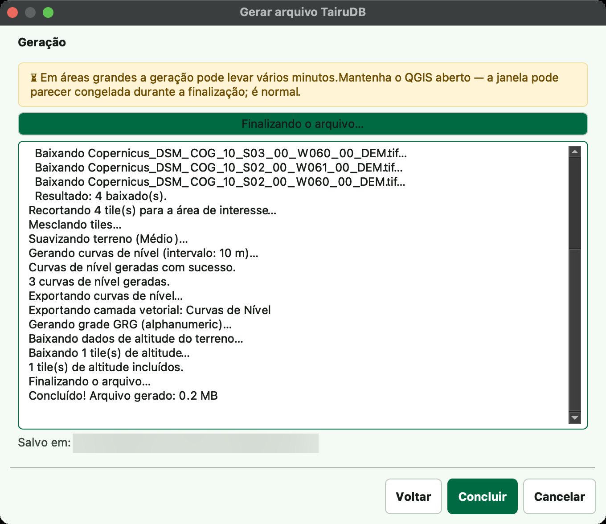
Task: Select line 'Gerando curvas de nível (intervalo: 10 m)...'
Action: click(143, 253)
